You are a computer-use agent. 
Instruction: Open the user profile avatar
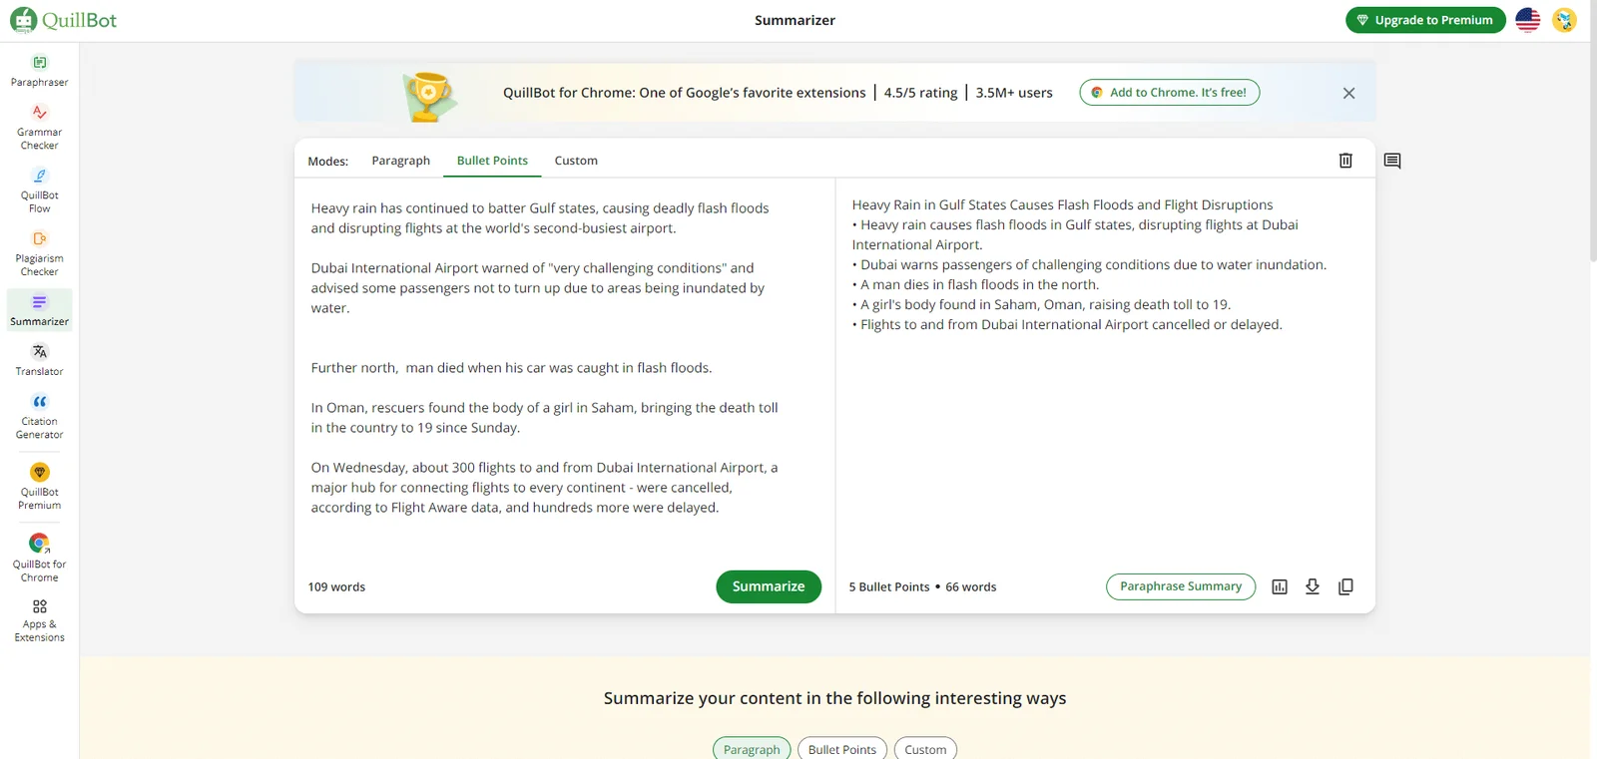(1564, 20)
